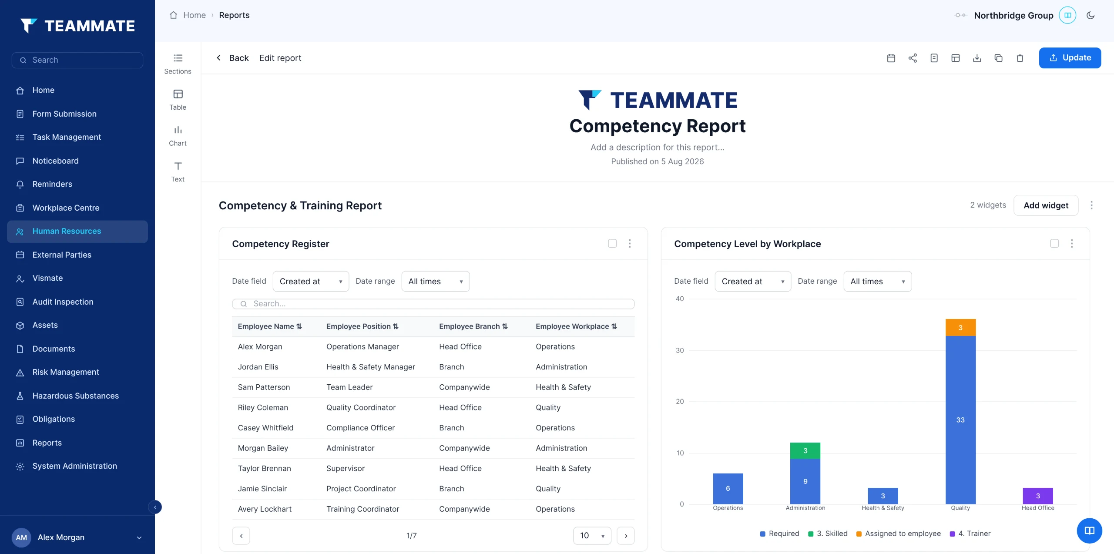
Task: Open Task Management in sidebar
Action: click(x=77, y=137)
